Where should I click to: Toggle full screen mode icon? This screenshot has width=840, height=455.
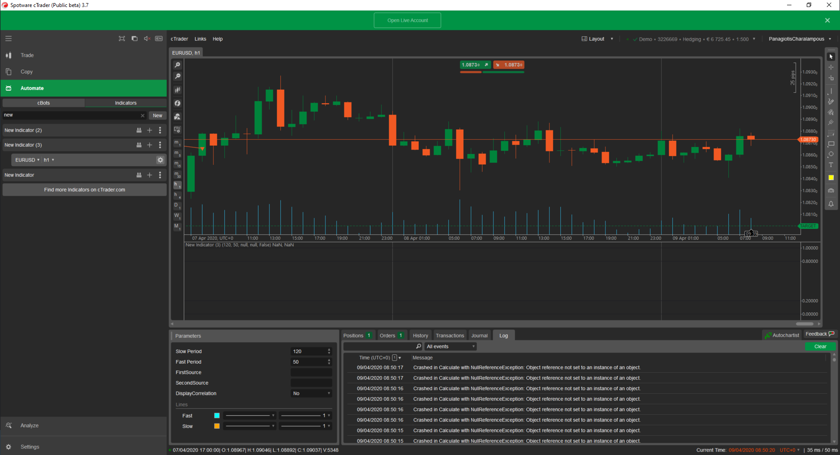coord(122,38)
